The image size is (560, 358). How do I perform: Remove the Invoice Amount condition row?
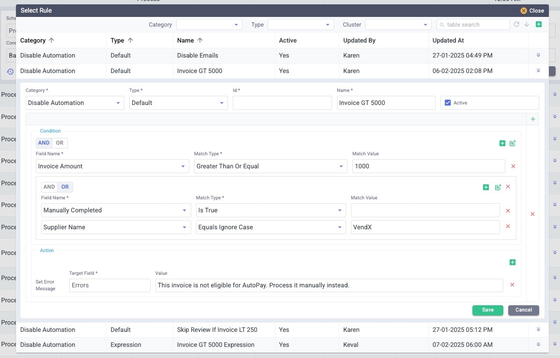[513, 166]
